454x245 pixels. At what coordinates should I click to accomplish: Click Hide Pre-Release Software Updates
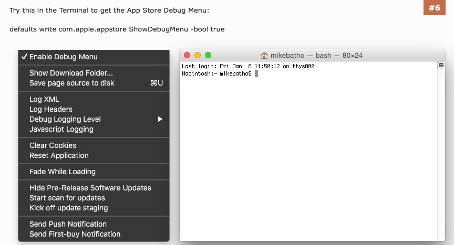pos(94,188)
